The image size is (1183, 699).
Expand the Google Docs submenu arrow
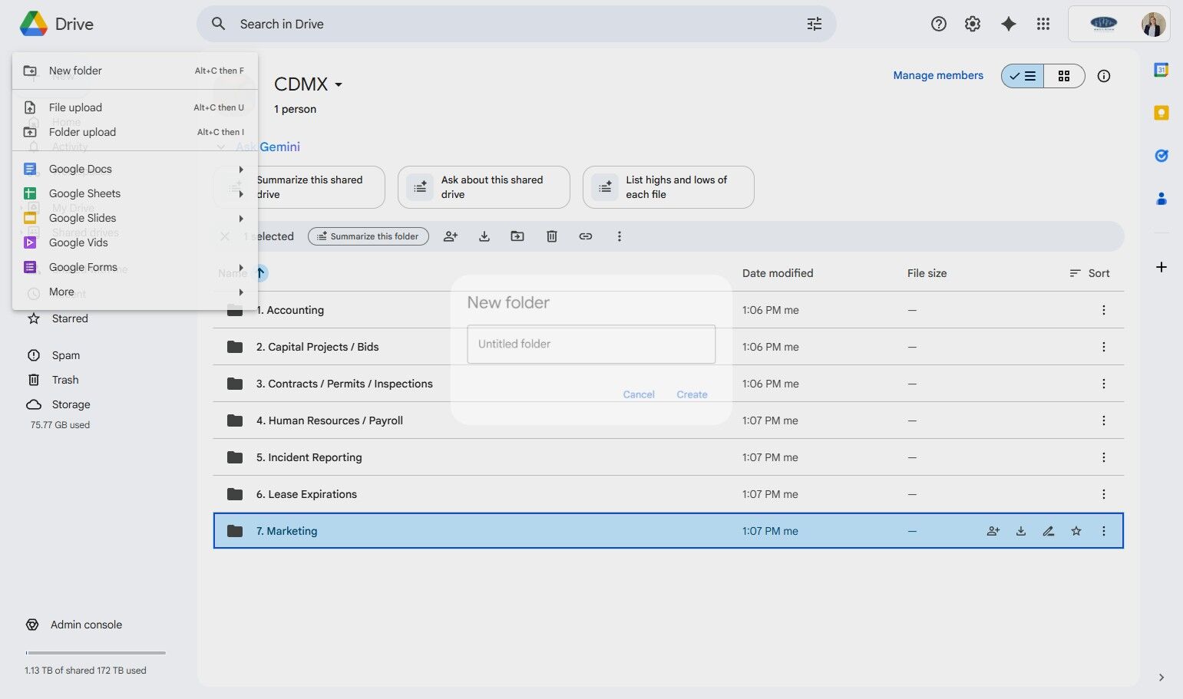(x=241, y=169)
